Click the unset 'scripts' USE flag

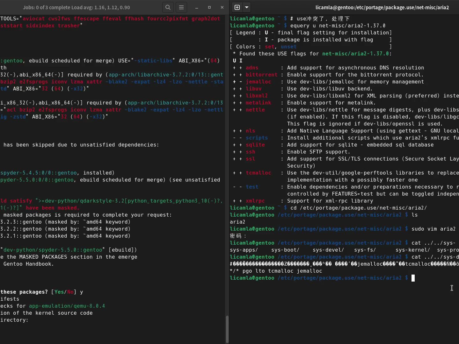coord(257,138)
